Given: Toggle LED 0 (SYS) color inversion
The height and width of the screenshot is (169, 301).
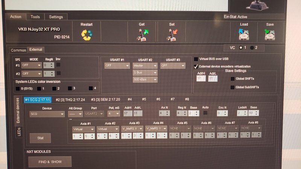Looking at the screenshot, I should click(18, 89).
